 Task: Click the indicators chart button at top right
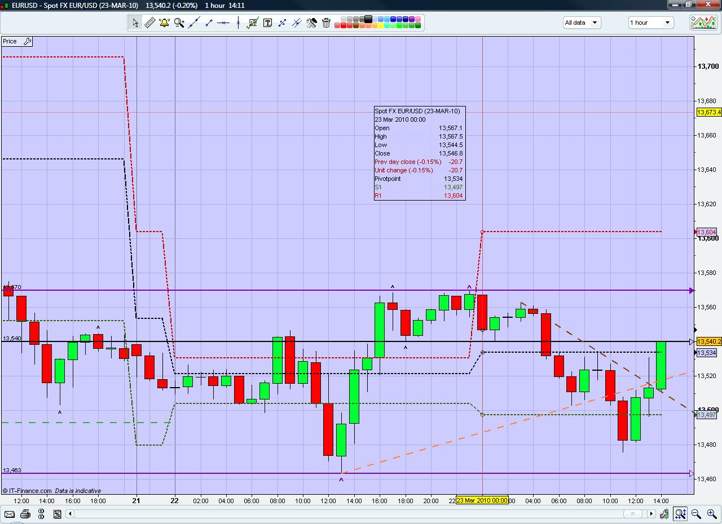[x=703, y=23]
